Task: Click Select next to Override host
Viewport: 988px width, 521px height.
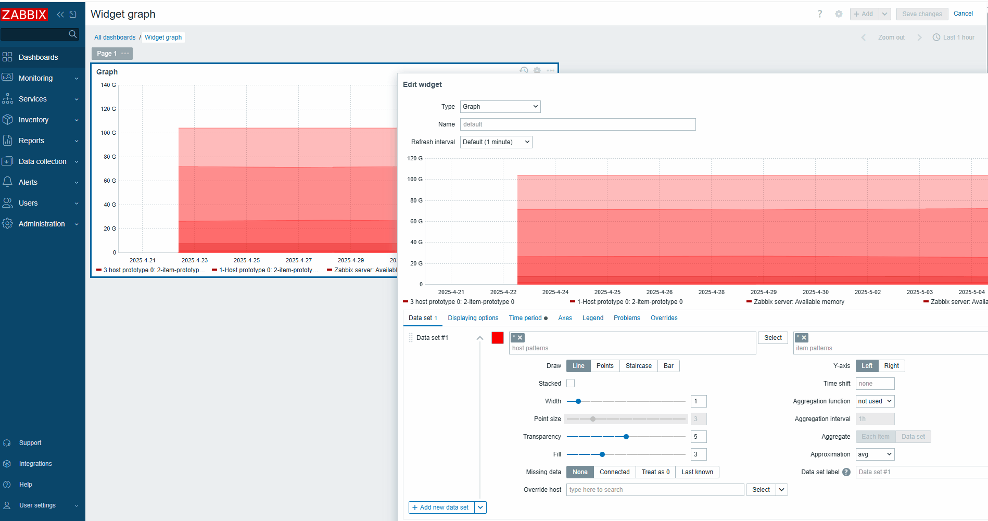Action: click(761, 490)
